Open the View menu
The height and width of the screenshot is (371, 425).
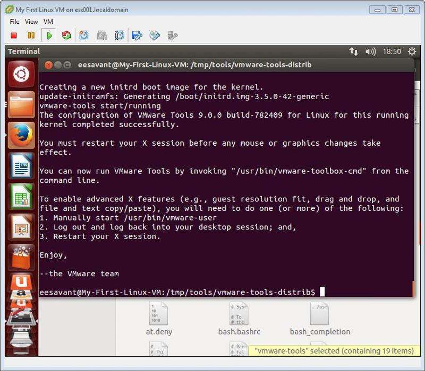tap(31, 22)
